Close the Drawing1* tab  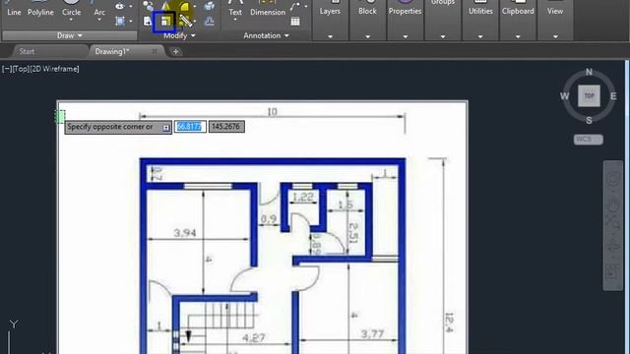tap(155, 51)
